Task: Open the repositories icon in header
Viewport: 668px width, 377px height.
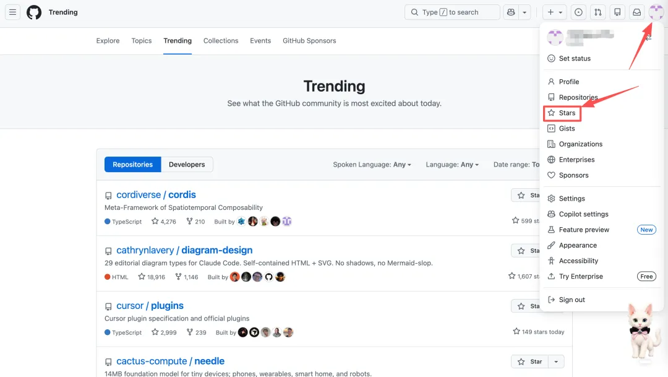Action: tap(617, 12)
